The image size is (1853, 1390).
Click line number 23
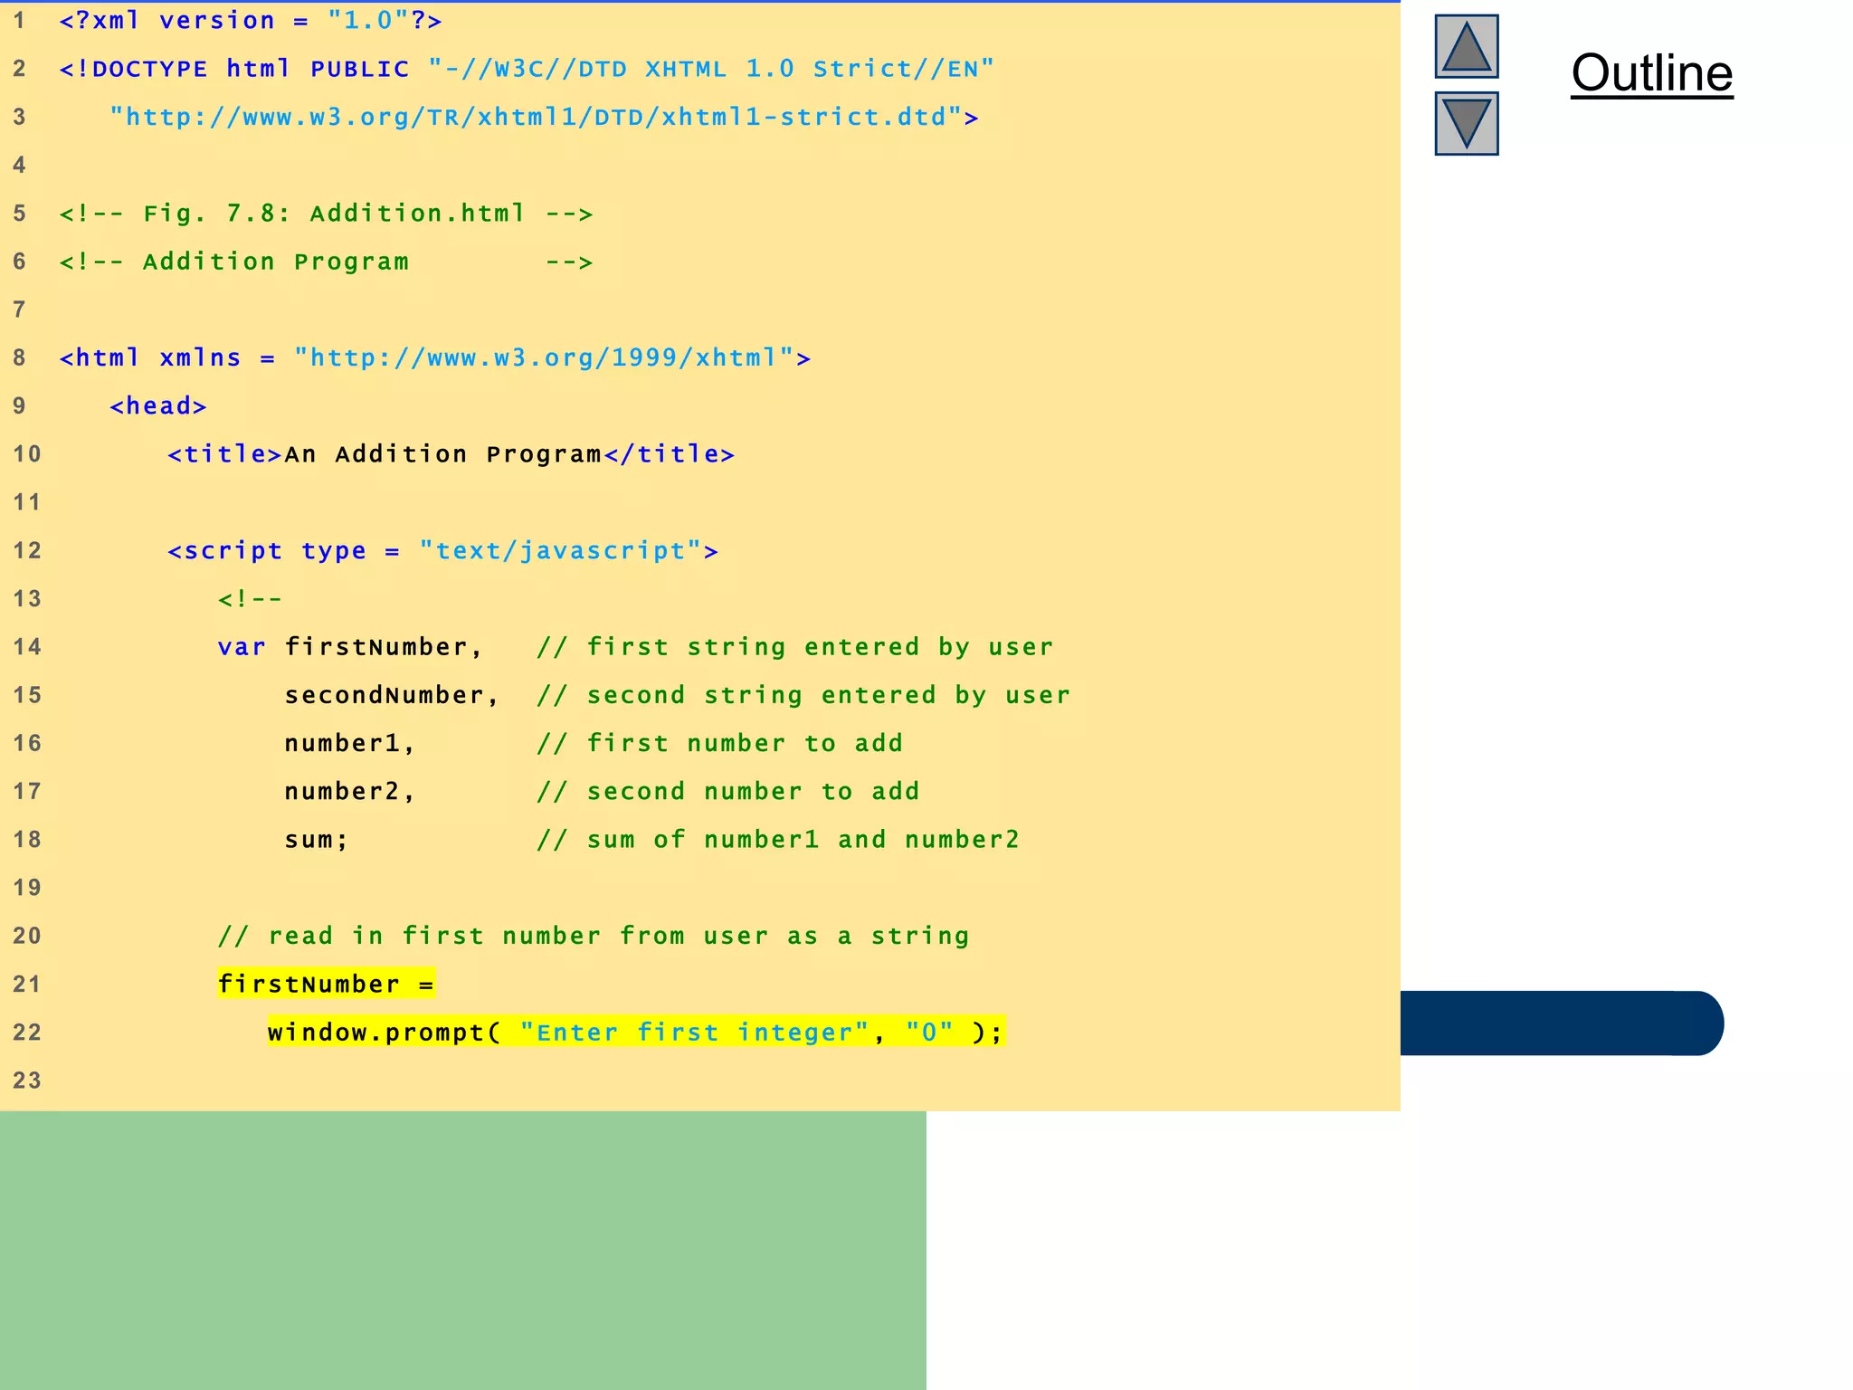[x=27, y=1080]
